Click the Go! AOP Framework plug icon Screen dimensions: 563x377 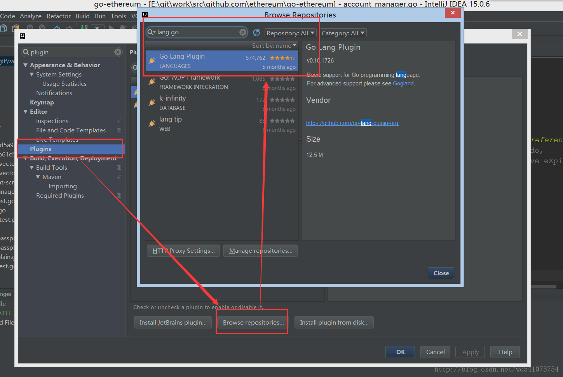(x=152, y=82)
